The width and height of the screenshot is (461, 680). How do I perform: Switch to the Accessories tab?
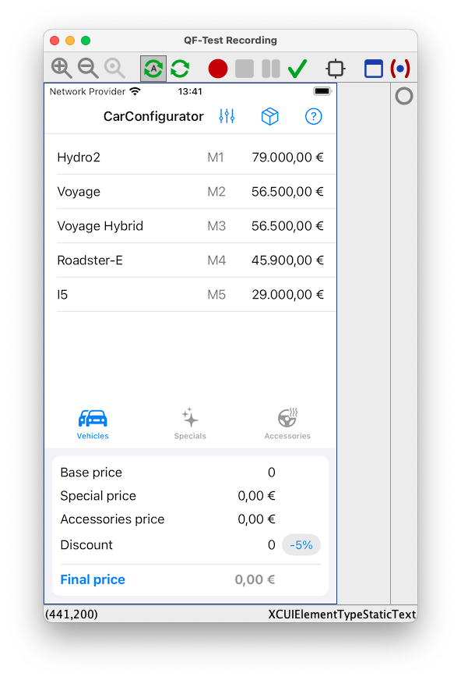(x=287, y=423)
